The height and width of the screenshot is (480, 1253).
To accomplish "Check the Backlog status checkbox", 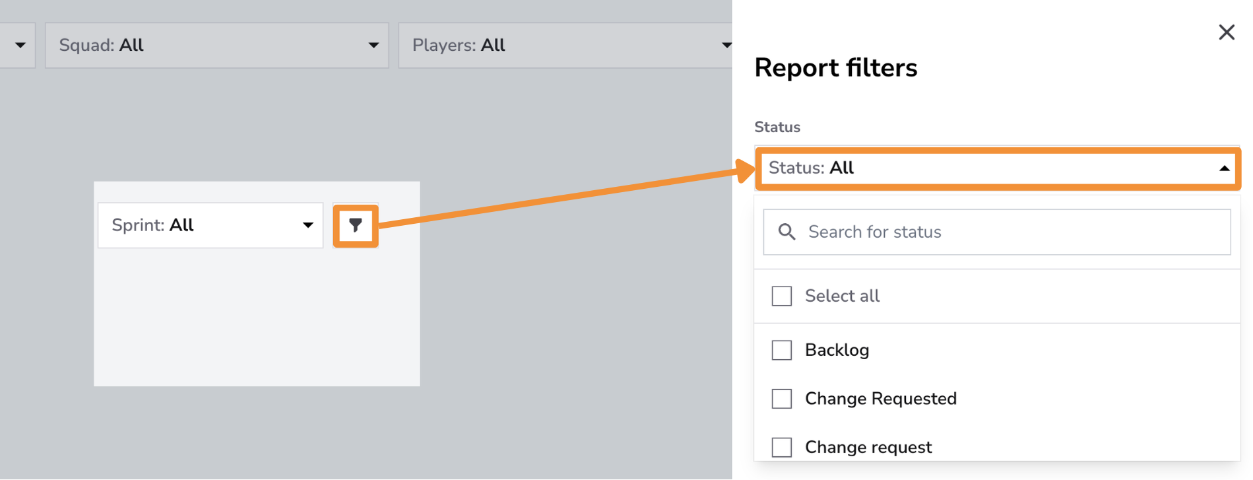I will pyautogui.click(x=782, y=350).
